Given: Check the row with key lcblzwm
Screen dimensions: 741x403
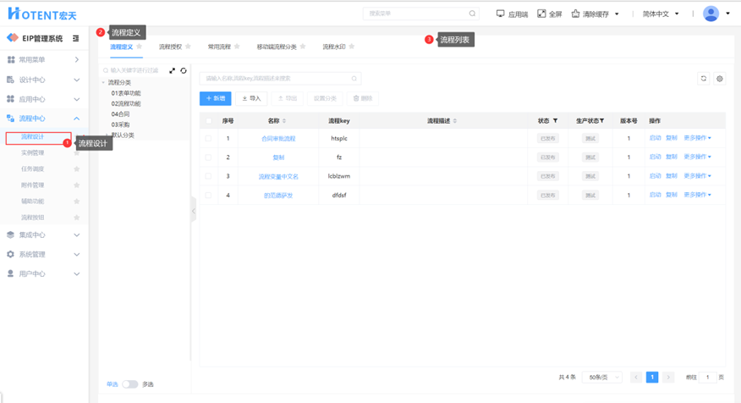Looking at the screenshot, I should (208, 176).
